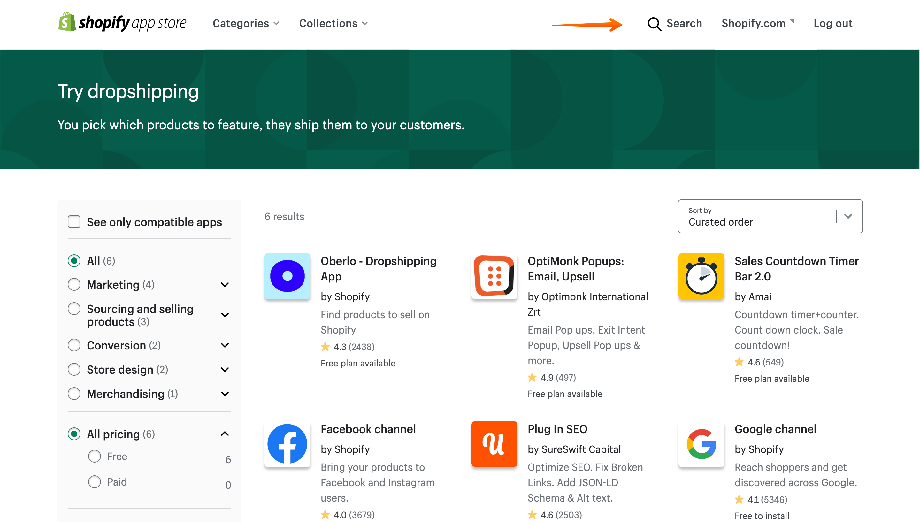Screen dimensions: 920x522
Task: Check See only compatible apps
Action: (74, 222)
